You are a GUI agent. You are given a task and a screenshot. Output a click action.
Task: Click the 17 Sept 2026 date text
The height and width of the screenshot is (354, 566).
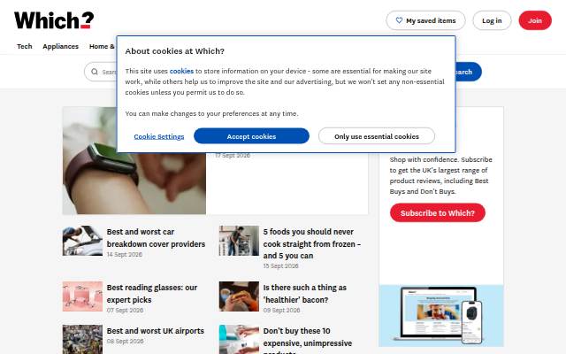[233, 156]
